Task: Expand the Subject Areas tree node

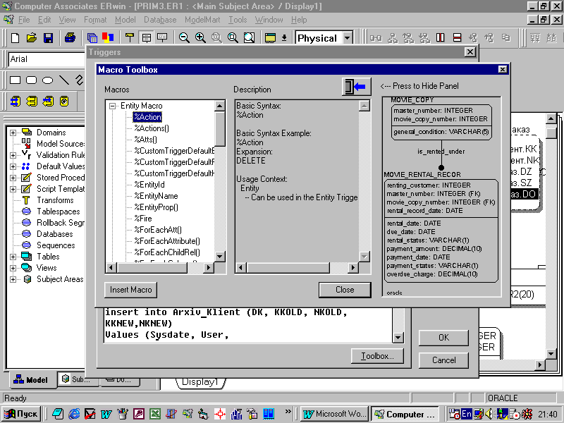Action: 13,279
